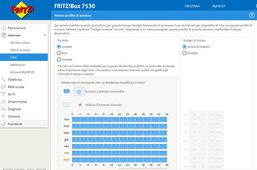Select budget 'limitato' radio button
This screenshot has height=170, width=257.
pos(184,53)
